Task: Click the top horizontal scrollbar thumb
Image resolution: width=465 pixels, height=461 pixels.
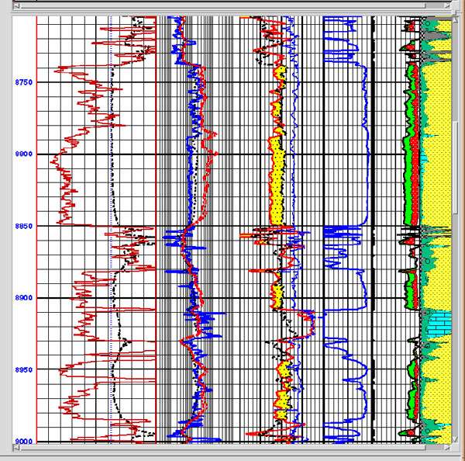Action: [x=232, y=5]
